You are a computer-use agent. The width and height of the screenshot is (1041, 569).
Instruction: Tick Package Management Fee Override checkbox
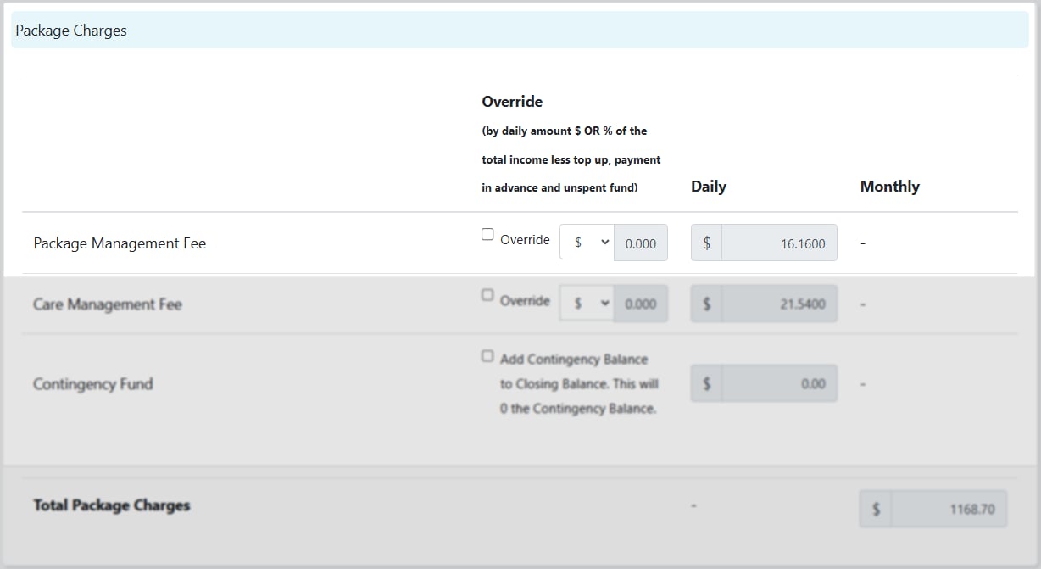487,235
